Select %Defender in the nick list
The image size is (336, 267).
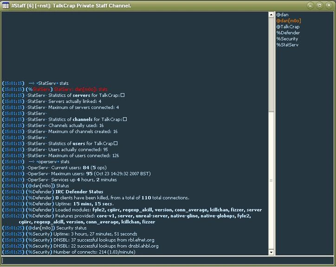pyautogui.click(x=288, y=33)
